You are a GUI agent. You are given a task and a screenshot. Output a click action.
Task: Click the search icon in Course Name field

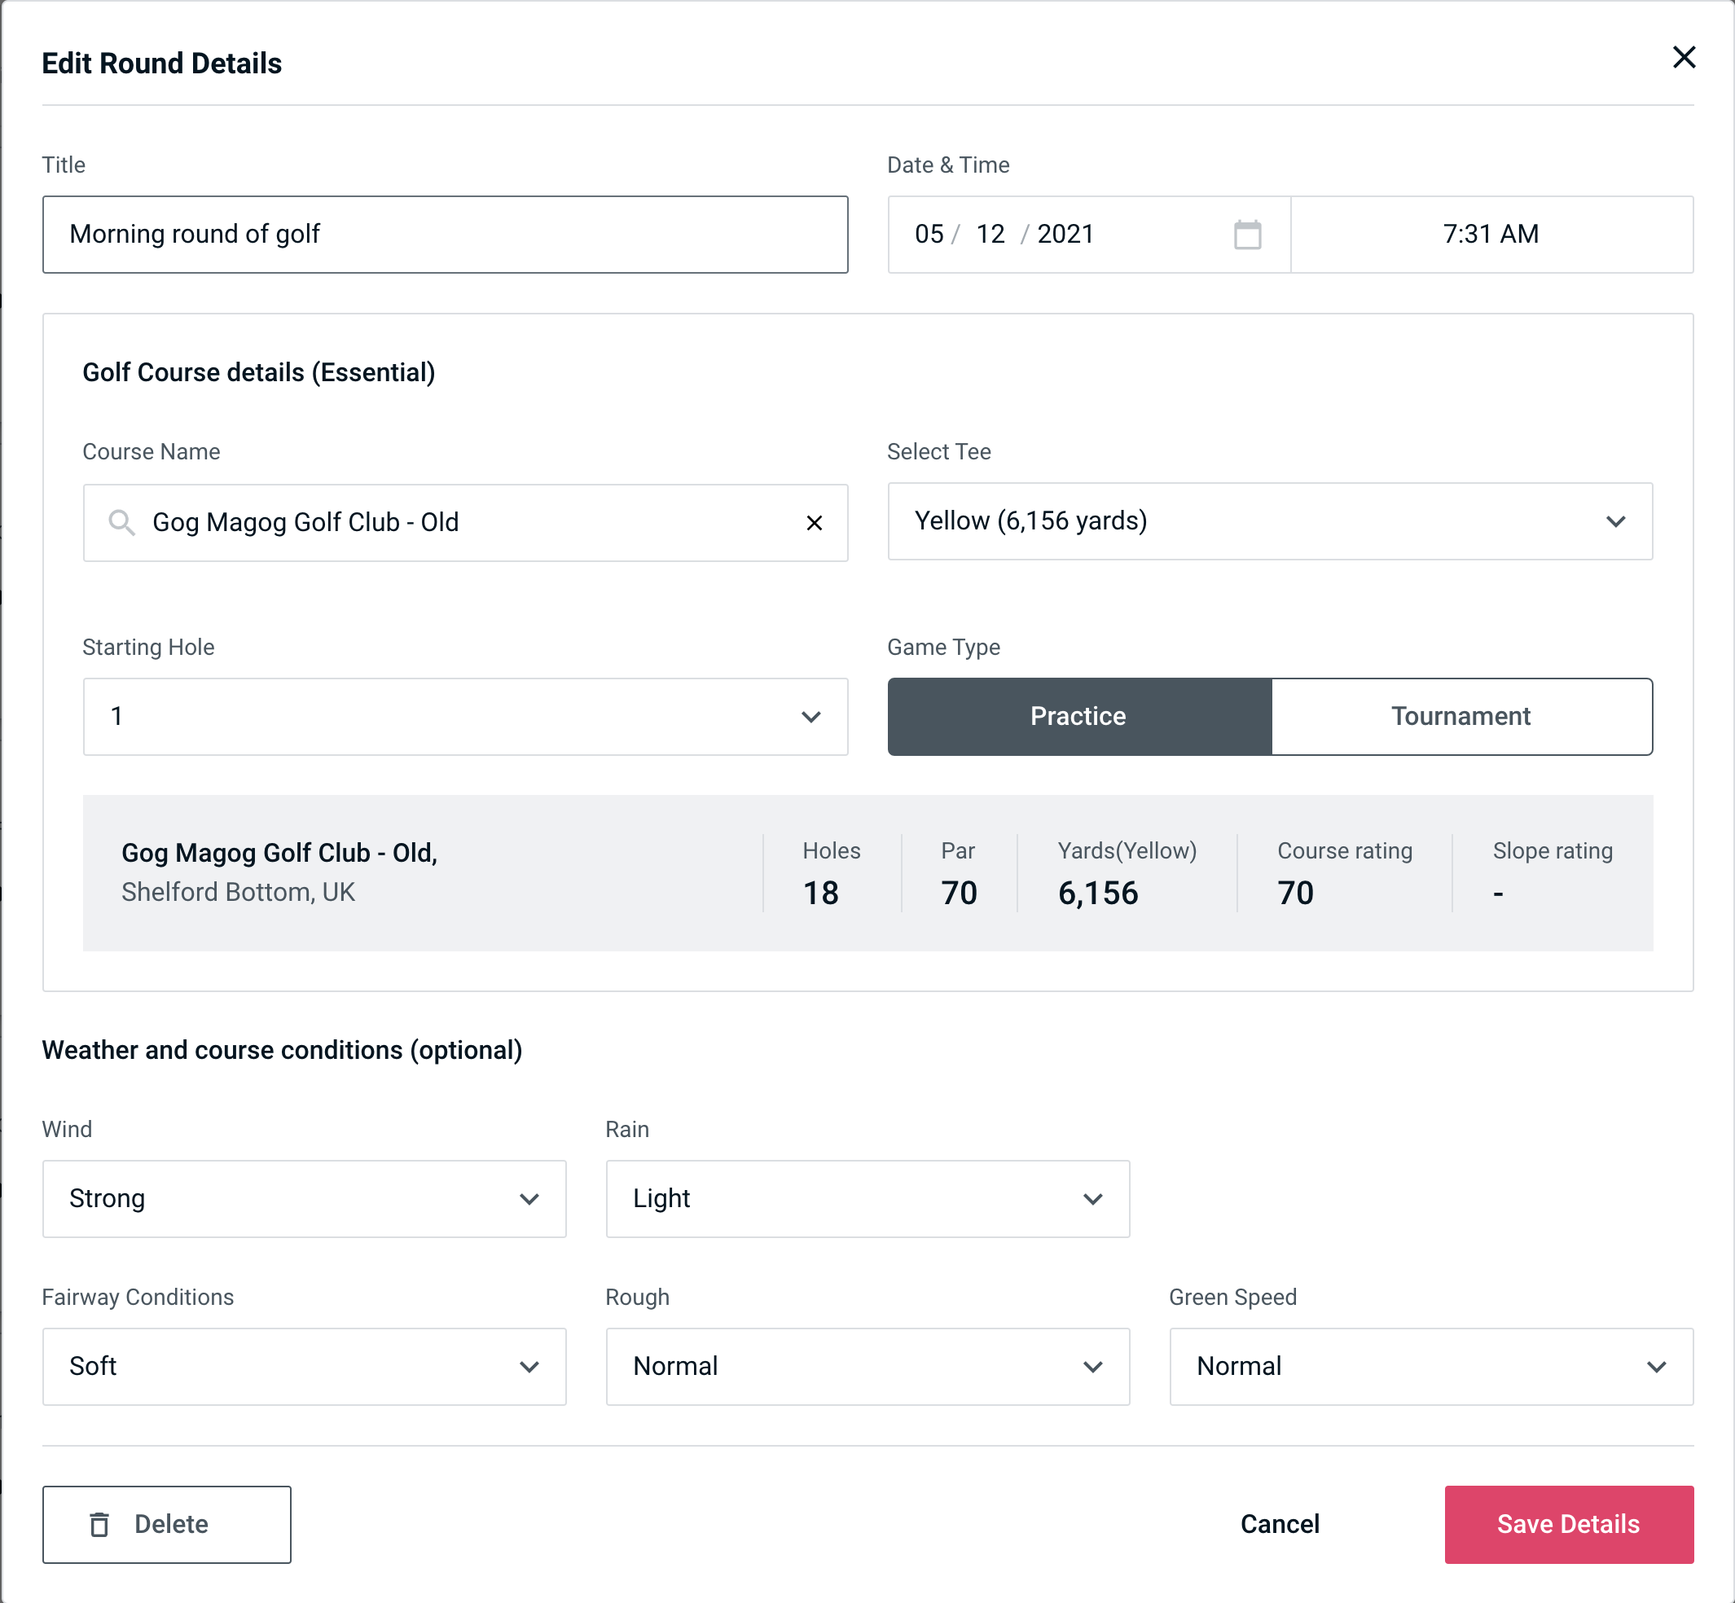click(x=121, y=521)
